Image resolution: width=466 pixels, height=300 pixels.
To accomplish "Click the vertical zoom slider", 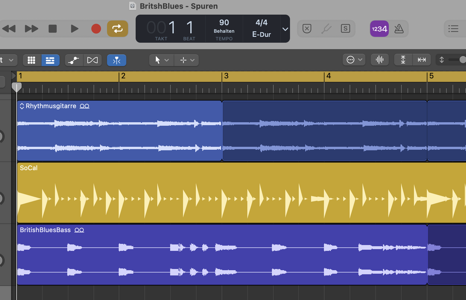I will click(457, 60).
